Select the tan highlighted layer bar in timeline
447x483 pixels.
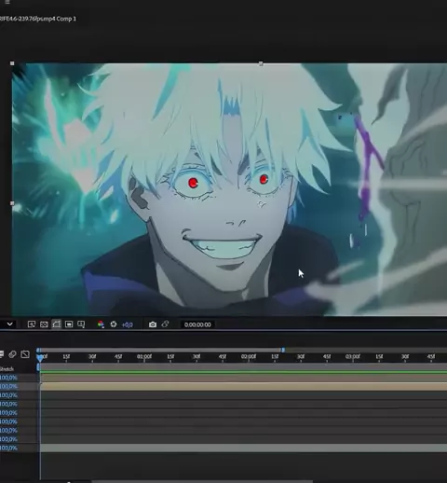(x=243, y=387)
